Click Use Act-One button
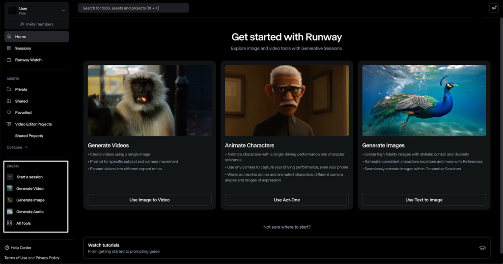Screen dimensions: 503x264 click(x=287, y=200)
